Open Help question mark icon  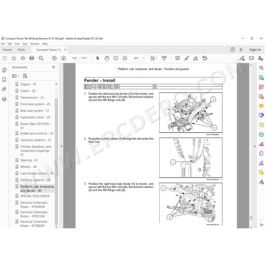tap(232, 50)
